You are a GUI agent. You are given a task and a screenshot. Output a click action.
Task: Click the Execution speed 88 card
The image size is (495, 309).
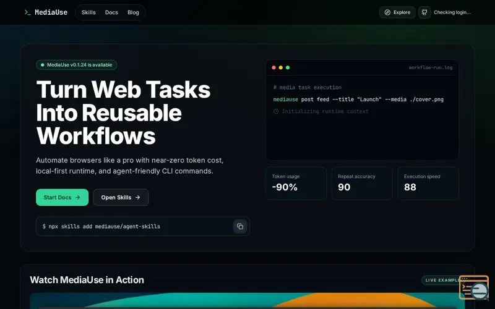pos(428,184)
